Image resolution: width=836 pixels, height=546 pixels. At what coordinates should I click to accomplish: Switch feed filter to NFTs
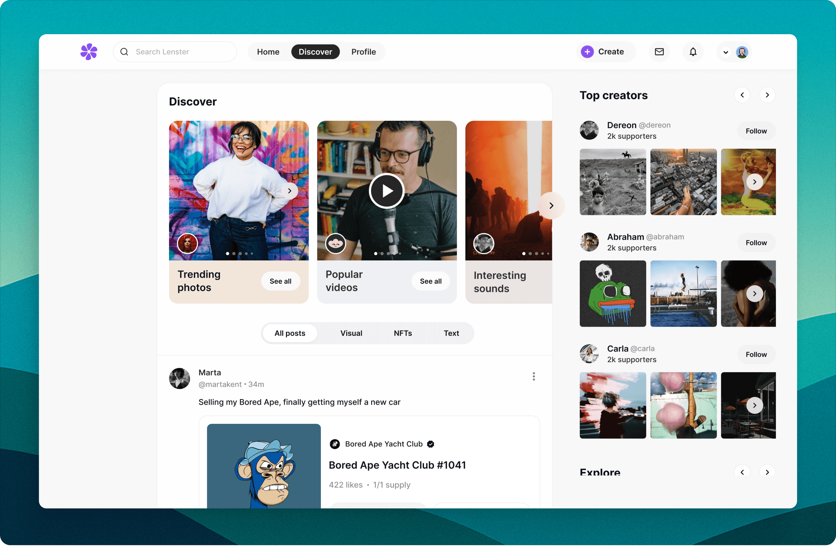pos(403,333)
